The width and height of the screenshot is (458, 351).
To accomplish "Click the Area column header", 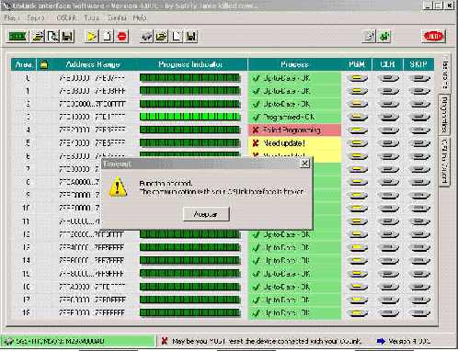I will [x=24, y=64].
